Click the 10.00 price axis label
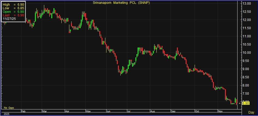 point(247,53)
